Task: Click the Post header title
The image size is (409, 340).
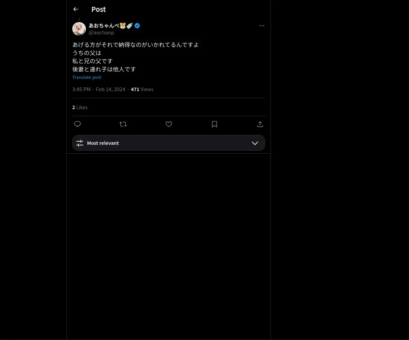Action: coord(99,9)
